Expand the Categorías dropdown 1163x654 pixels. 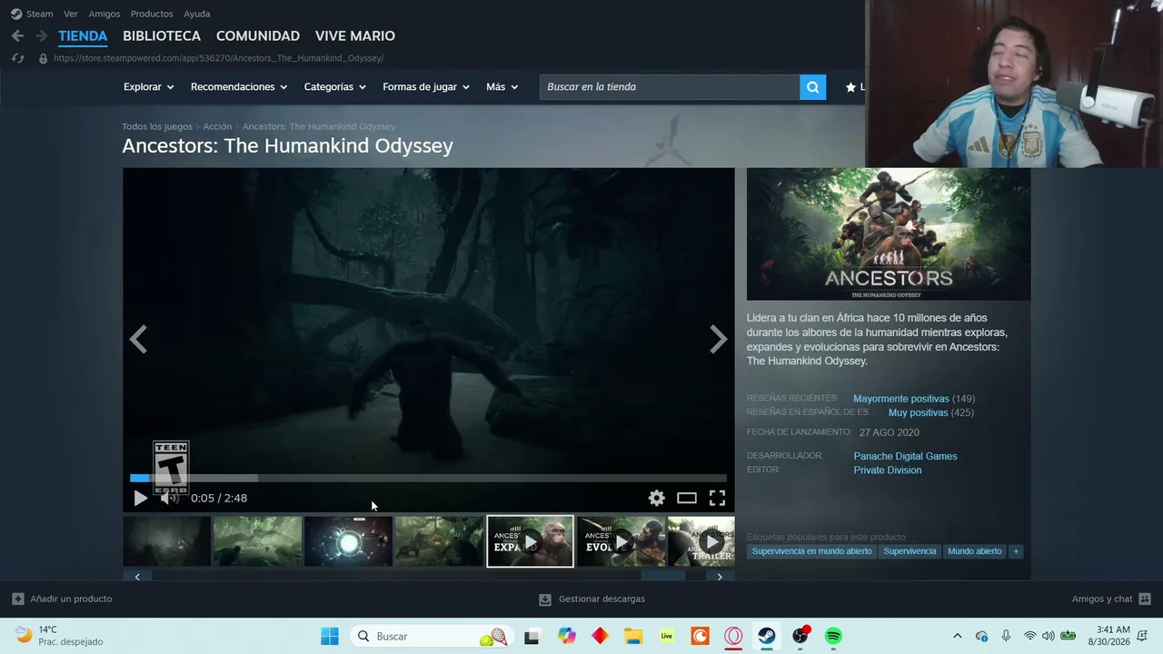pos(335,87)
